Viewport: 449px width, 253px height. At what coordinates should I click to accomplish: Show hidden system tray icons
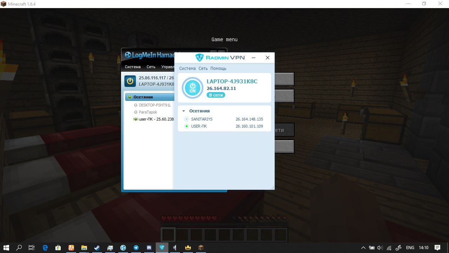(x=363, y=247)
